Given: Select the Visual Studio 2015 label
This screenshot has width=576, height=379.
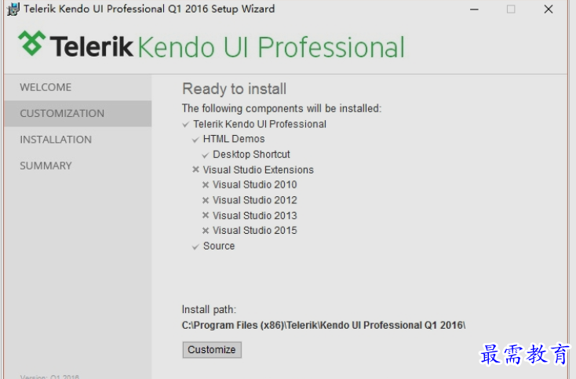Looking at the screenshot, I should coord(255,230).
